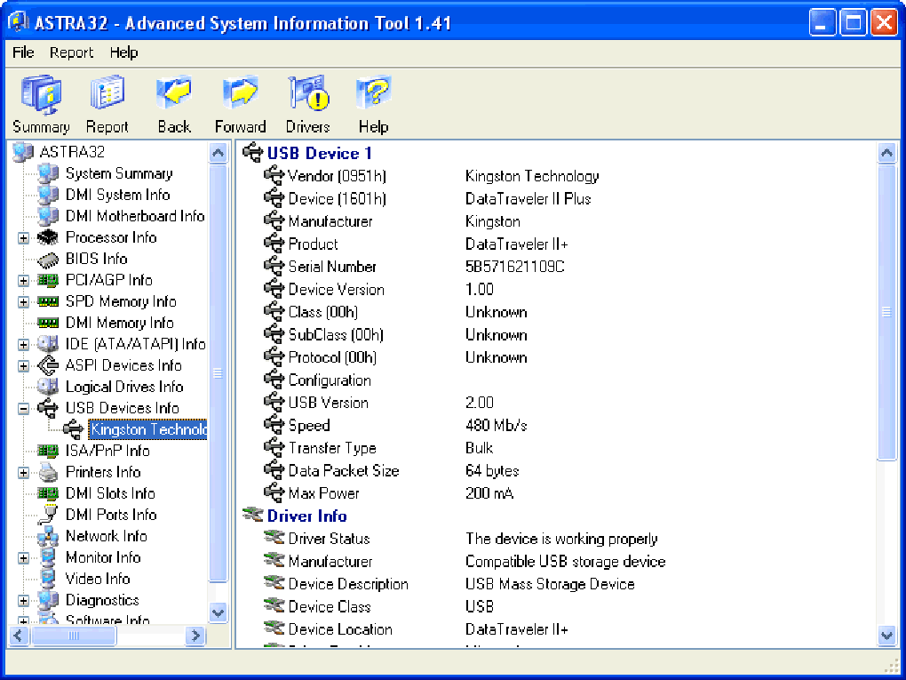The image size is (906, 680).
Task: Click the PCI/AGP Info card icon
Action: (x=48, y=280)
